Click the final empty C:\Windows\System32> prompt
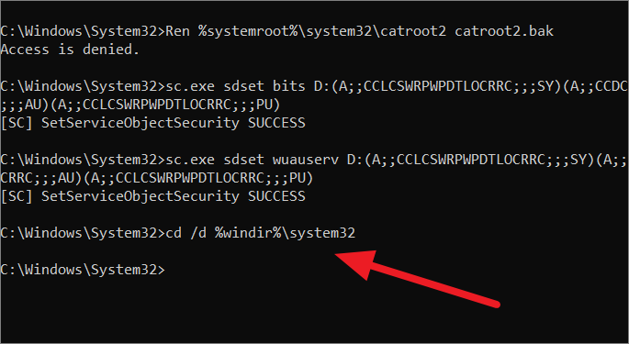This screenshot has height=344, width=629. click(83, 270)
